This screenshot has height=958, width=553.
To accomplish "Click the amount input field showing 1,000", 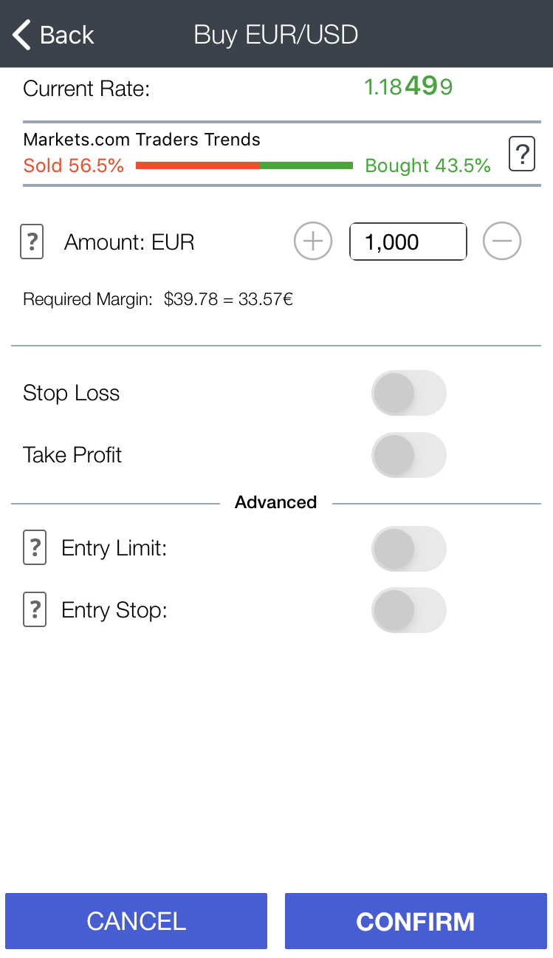I will pyautogui.click(x=408, y=242).
